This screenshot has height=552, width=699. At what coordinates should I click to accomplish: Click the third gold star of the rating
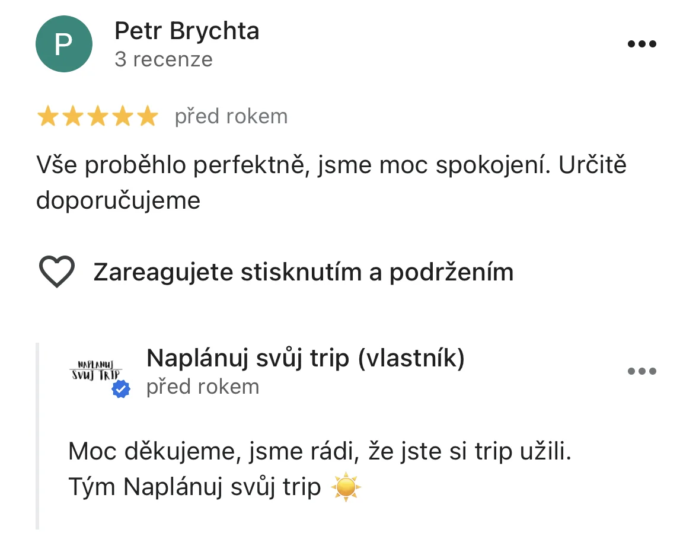97,117
